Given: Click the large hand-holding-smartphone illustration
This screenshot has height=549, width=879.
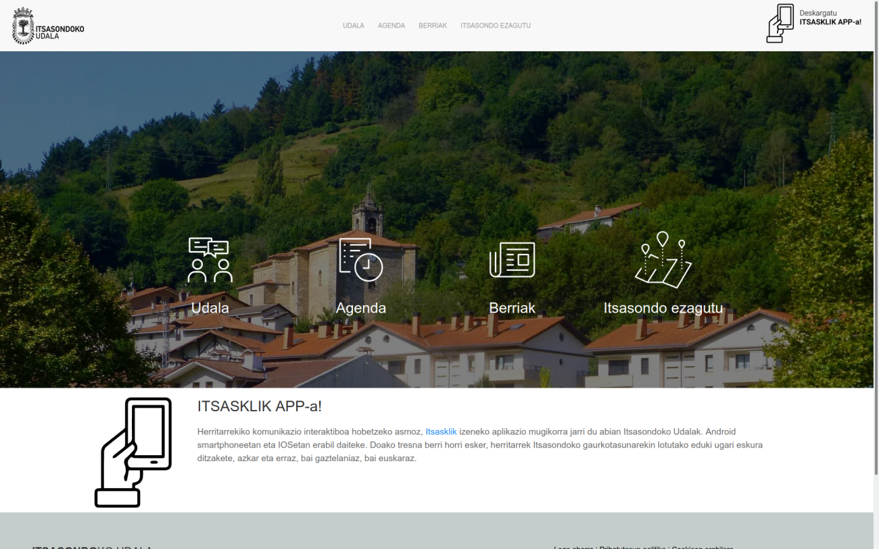Looking at the screenshot, I should point(133,452).
